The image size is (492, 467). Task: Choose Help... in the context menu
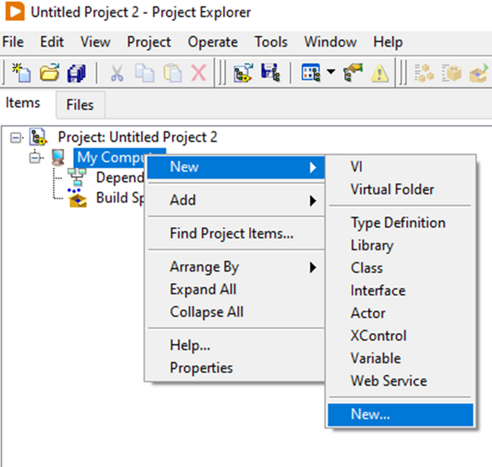click(x=236, y=345)
